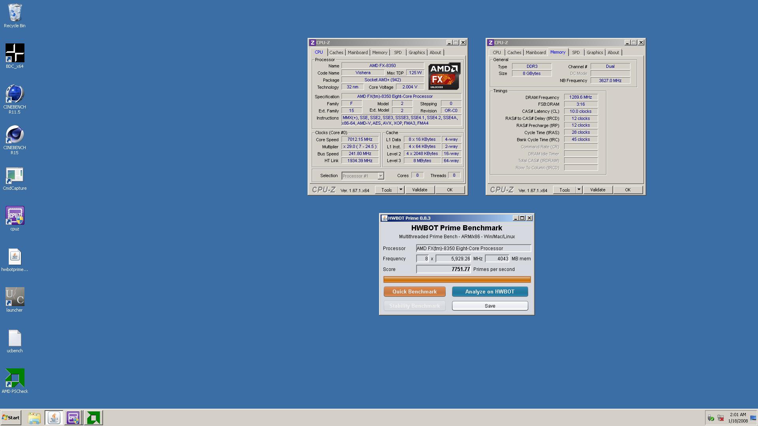Viewport: 758px width, 426px height.
Task: Select the Caches tab in left CPU-Z window
Action: [336, 52]
